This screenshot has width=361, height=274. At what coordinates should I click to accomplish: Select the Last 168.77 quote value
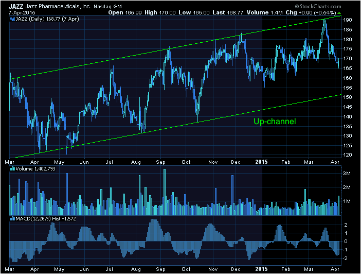[228, 13]
